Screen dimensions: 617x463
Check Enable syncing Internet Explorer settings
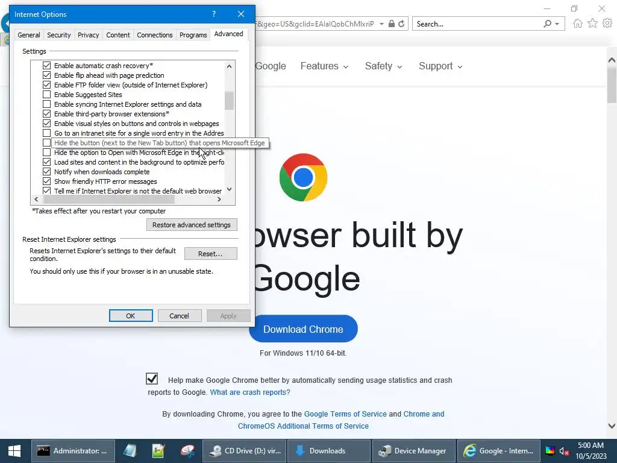46,104
